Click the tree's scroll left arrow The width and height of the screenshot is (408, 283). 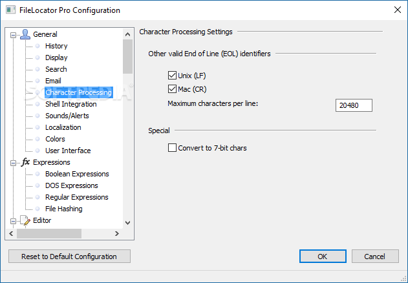coord(11,233)
